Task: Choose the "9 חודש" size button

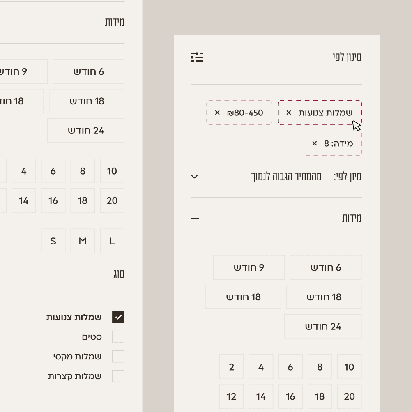Action: (249, 267)
